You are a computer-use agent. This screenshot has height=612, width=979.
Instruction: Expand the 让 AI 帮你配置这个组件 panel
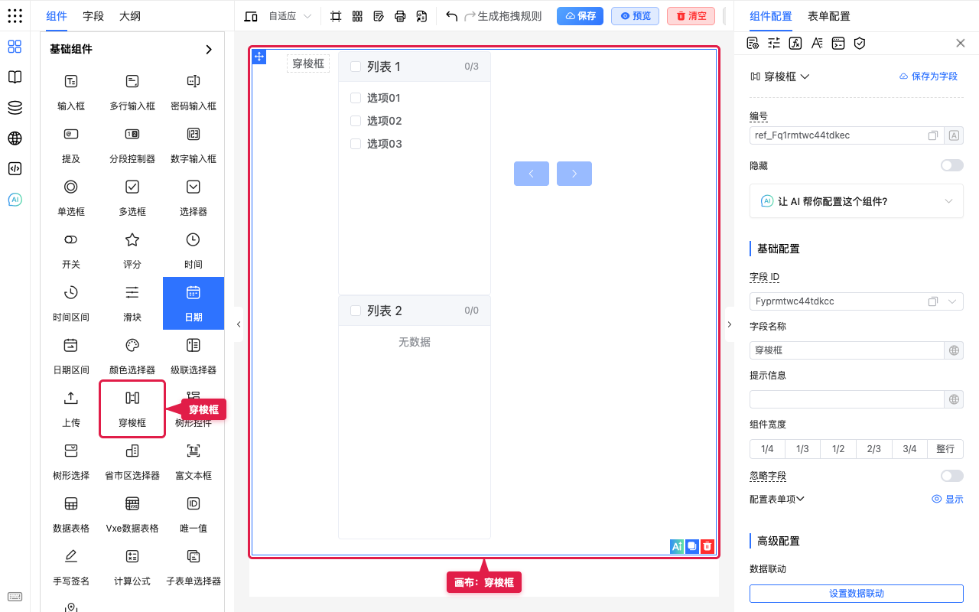(x=857, y=201)
